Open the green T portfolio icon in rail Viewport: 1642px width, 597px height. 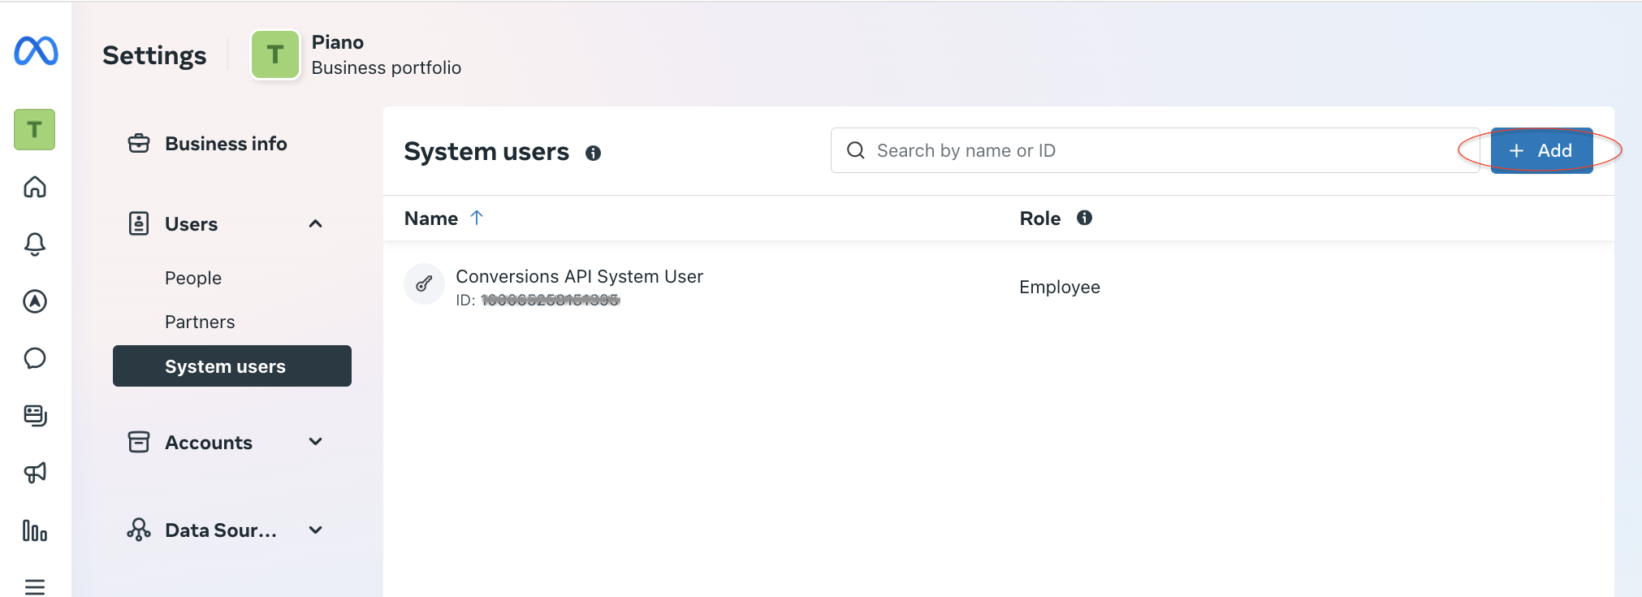coord(34,129)
